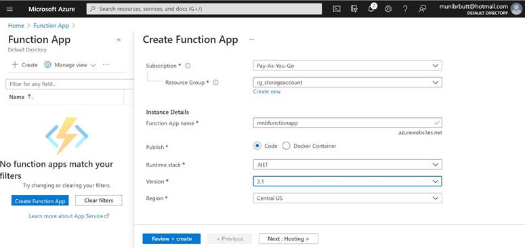Show Subscription info tooltip icon
Image resolution: width=525 pixels, height=248 pixels.
coord(188,66)
